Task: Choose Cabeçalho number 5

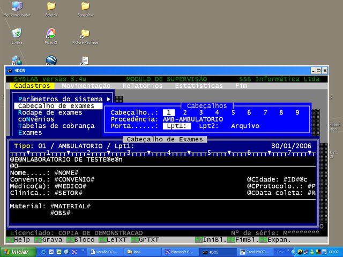Action: [233, 112]
